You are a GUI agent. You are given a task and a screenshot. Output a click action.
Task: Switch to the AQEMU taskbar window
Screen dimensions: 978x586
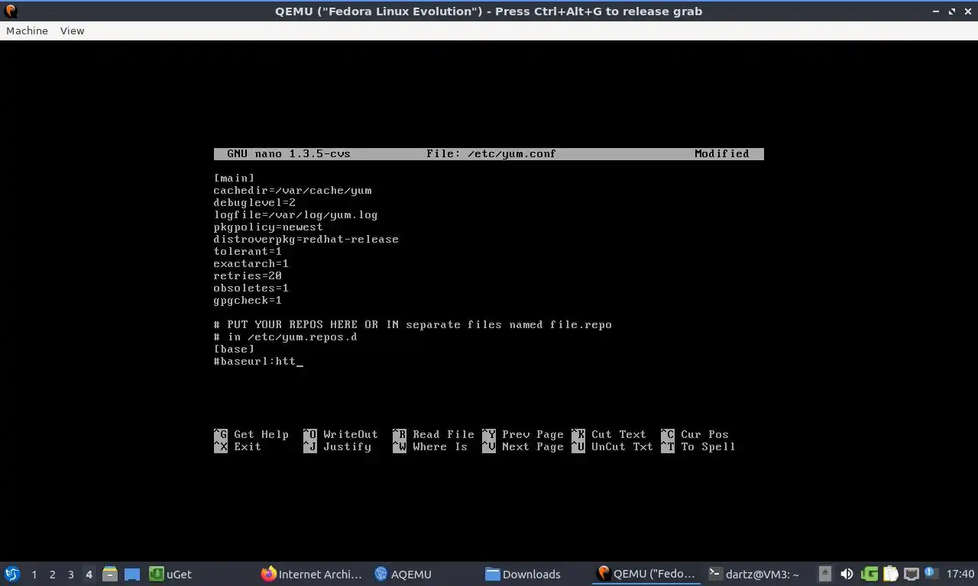(x=403, y=574)
